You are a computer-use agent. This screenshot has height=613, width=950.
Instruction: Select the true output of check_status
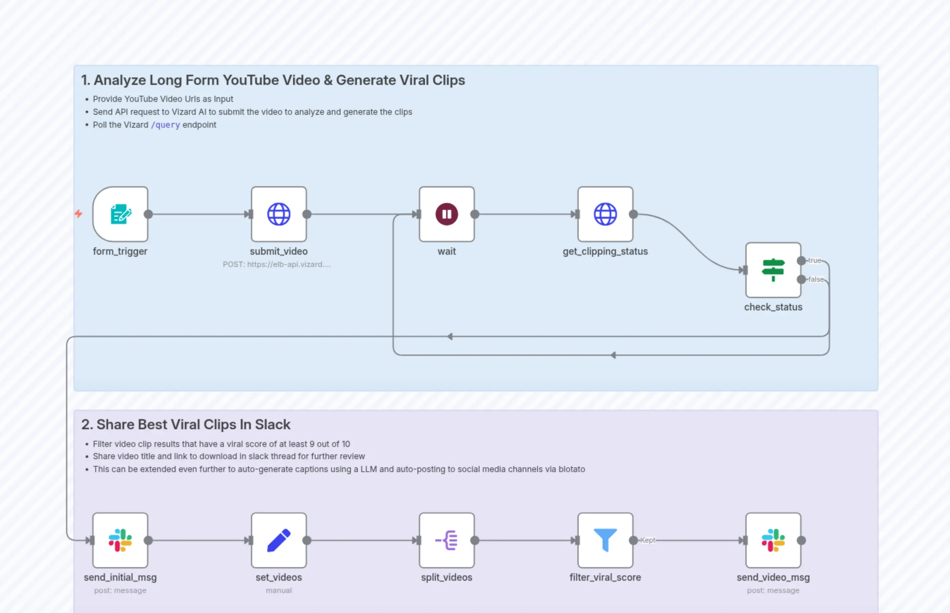[801, 261]
